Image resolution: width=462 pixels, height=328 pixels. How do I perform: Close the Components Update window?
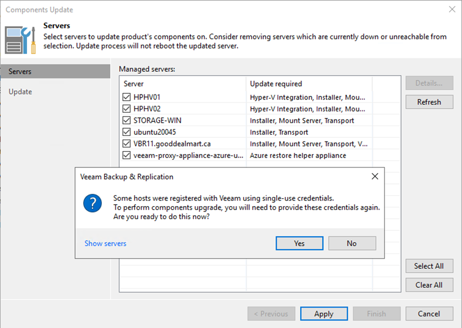point(450,10)
